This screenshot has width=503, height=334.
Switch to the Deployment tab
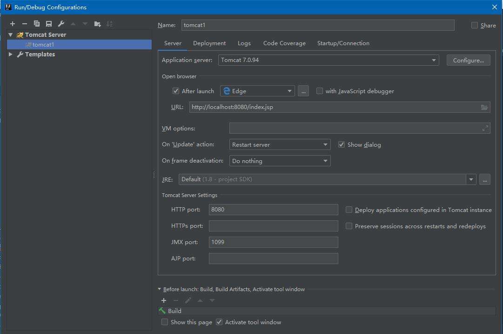(209, 43)
